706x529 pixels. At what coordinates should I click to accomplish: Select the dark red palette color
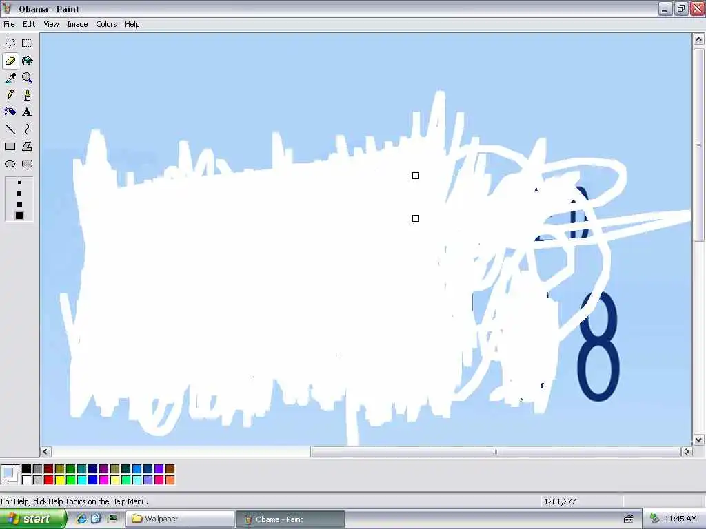tap(49, 468)
